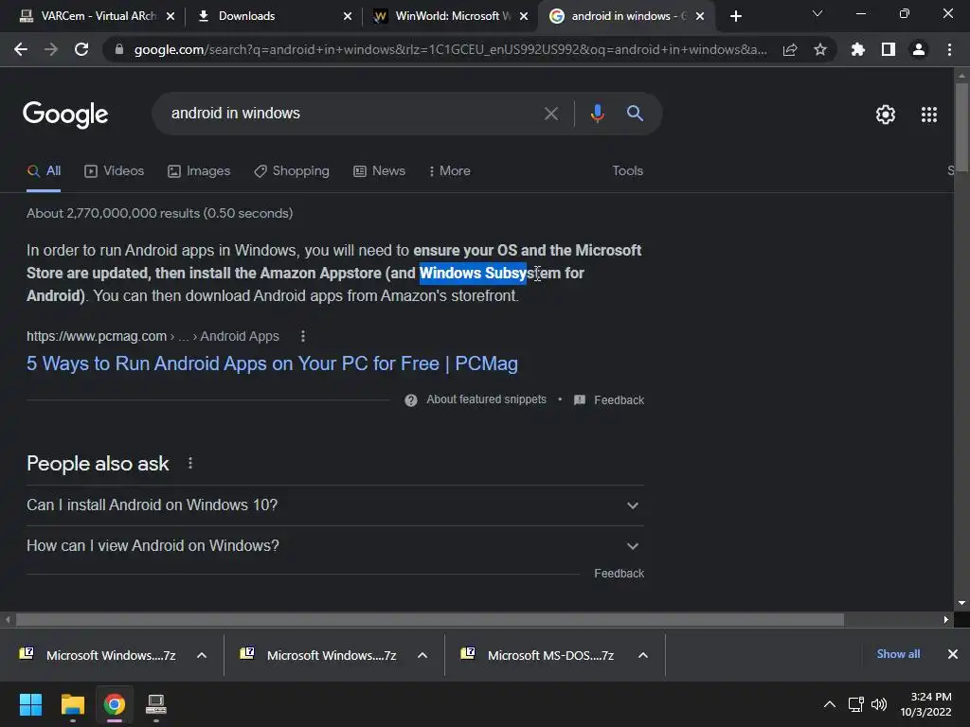Share this page from the address bar
This screenshot has height=727, width=970.
(x=790, y=49)
